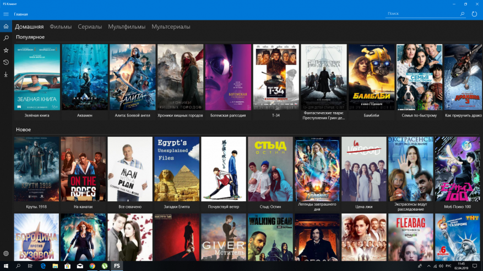Click the FS client taskbar icon
Image resolution: width=483 pixels, height=271 pixels.
click(117, 266)
